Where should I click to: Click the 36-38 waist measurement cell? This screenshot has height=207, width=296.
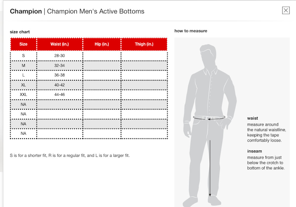[x=60, y=75]
